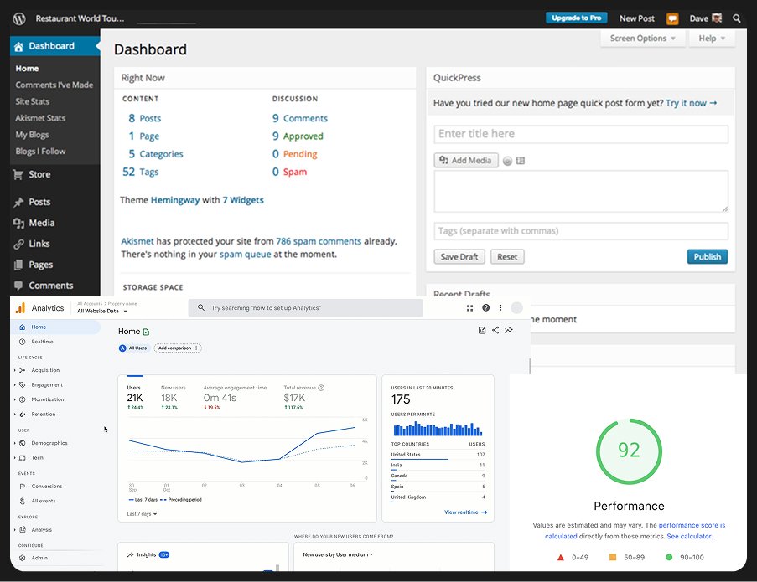Click the search magnifier in WordPress admin bar
Screen dimensions: 757x582
737,18
